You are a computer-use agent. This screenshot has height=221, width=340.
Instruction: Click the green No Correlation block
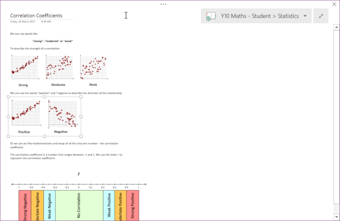[x=79, y=205]
